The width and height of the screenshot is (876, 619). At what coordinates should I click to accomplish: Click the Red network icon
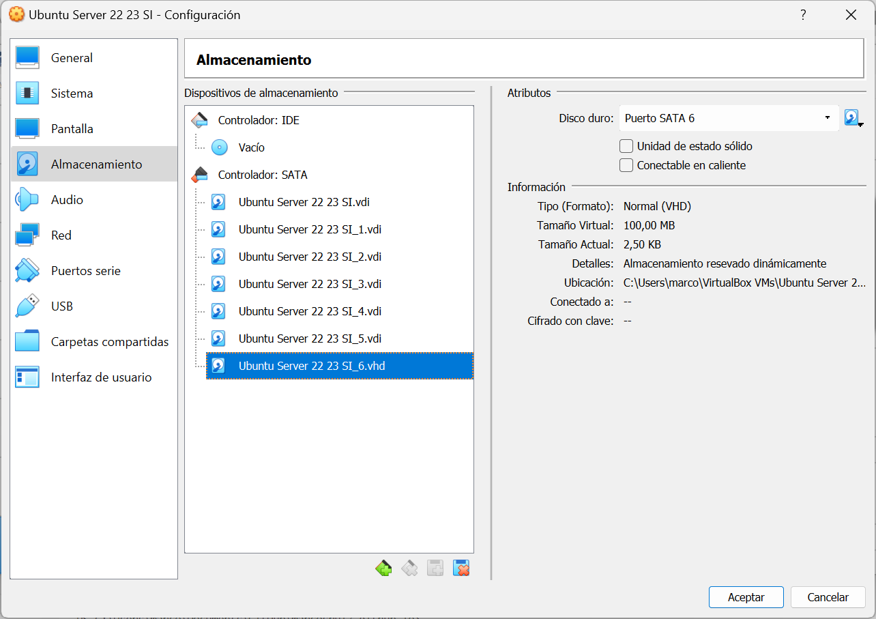tap(27, 235)
